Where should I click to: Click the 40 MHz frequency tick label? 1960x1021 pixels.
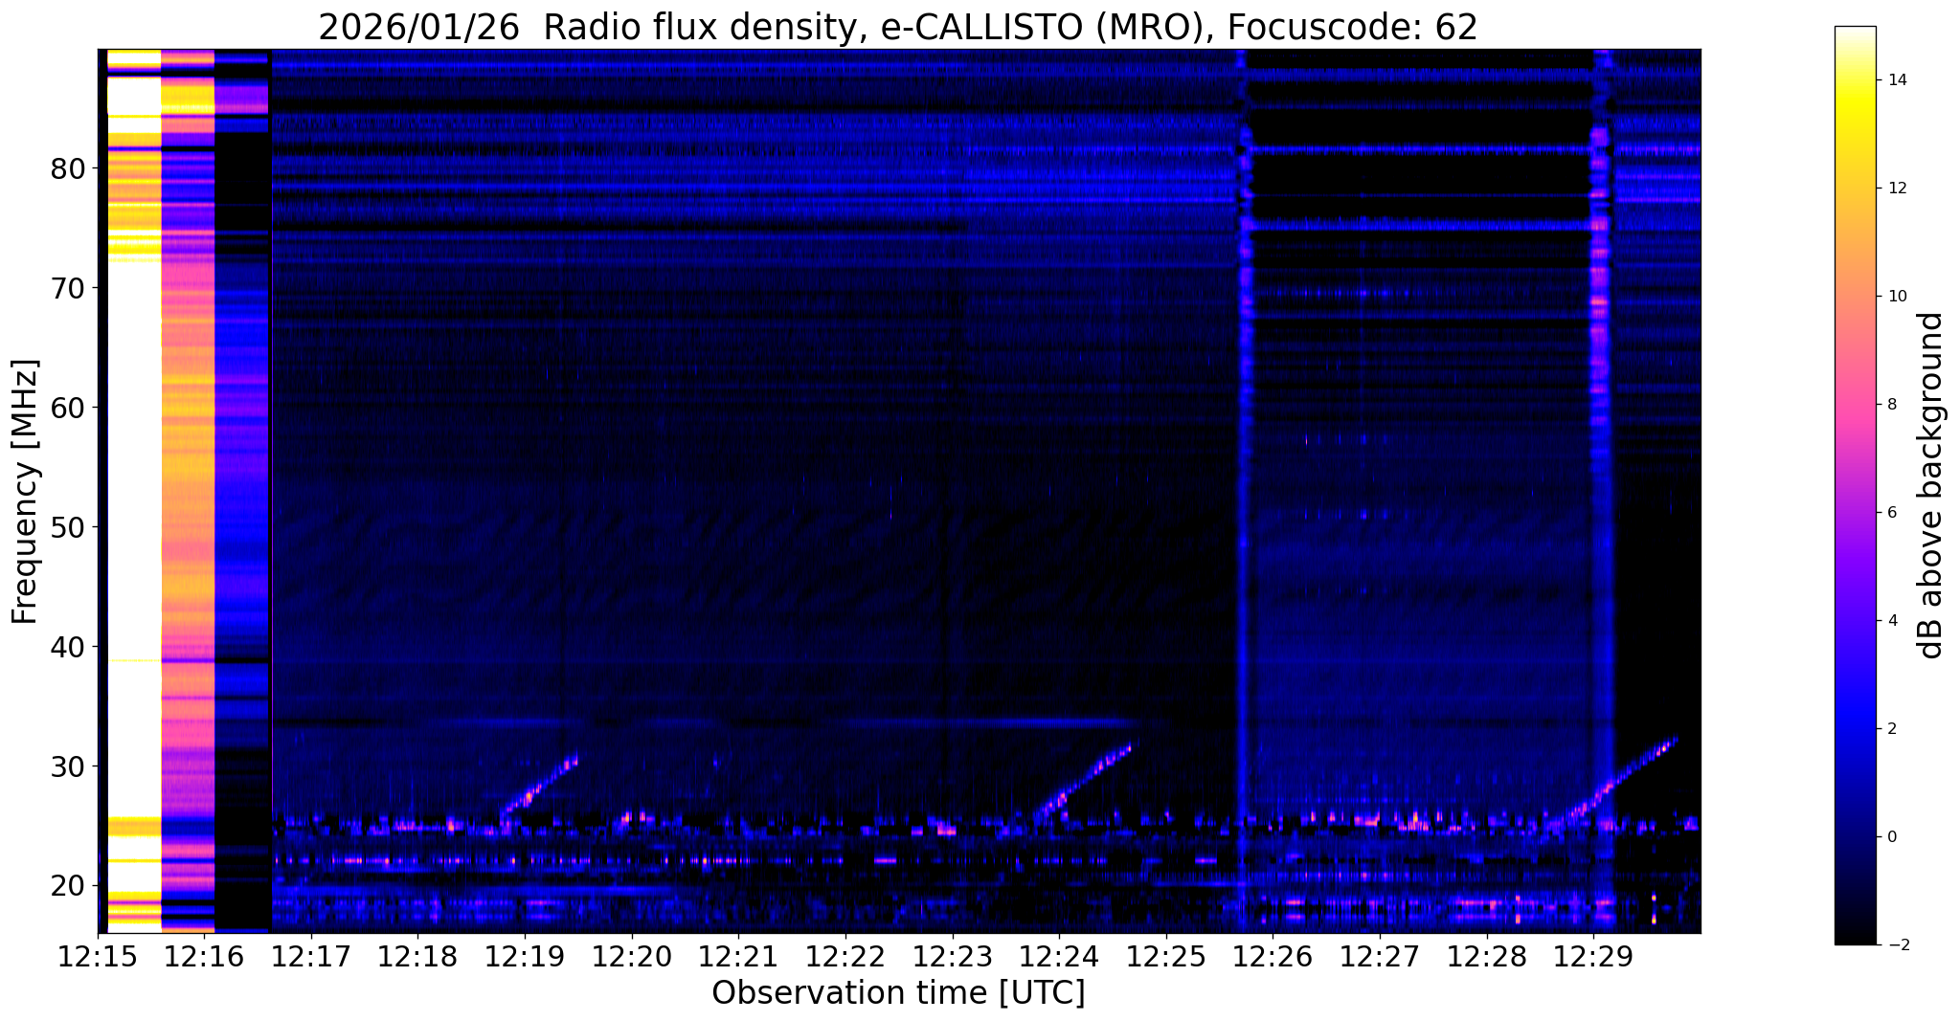[x=68, y=647]
